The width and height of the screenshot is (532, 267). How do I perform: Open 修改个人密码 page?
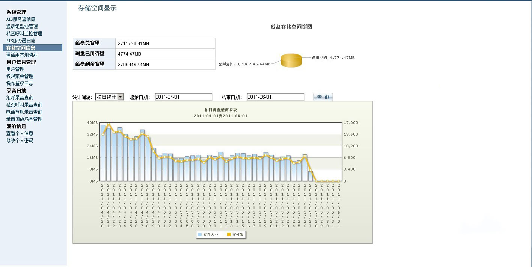click(x=20, y=140)
